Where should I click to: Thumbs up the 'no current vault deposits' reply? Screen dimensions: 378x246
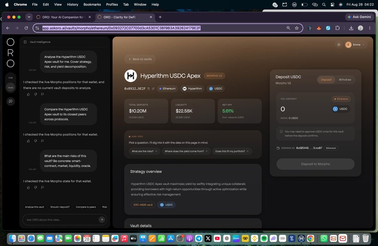pos(29,94)
